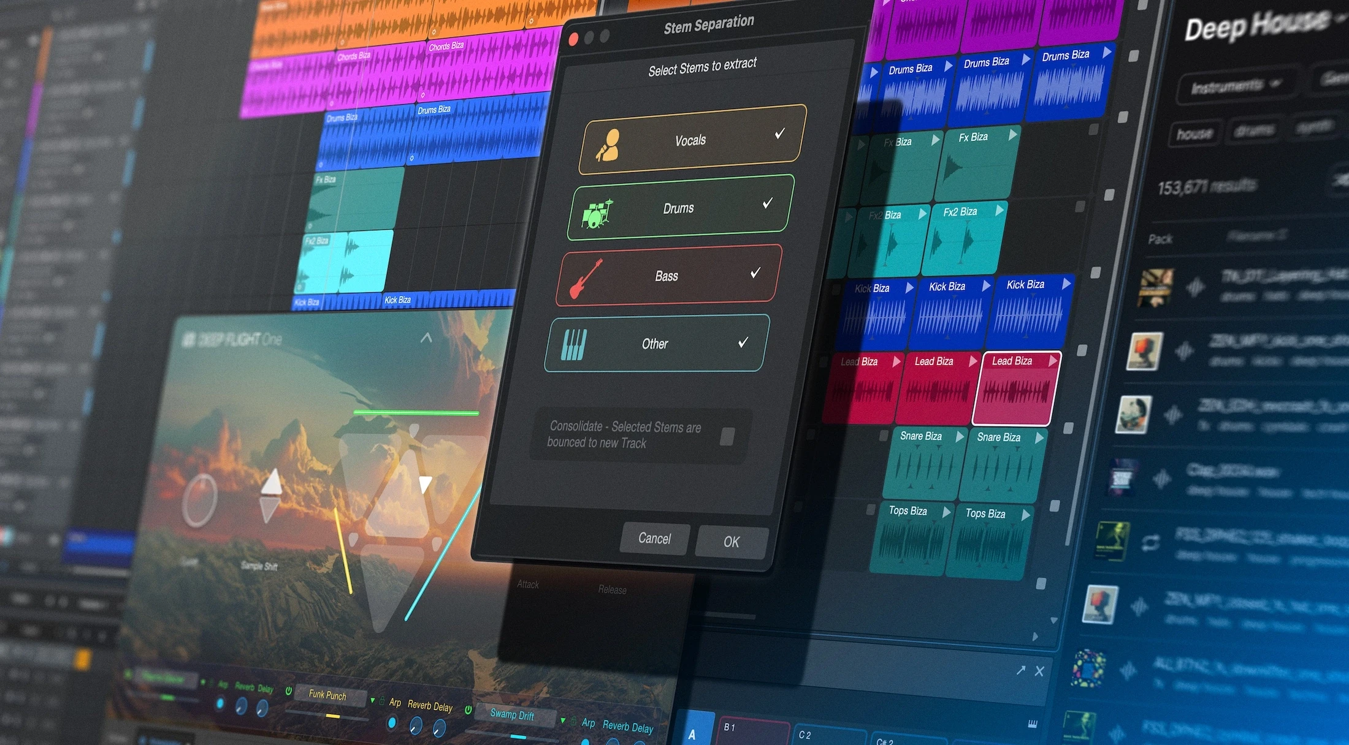Uncheck the Drums stem checkmark
1349x745 pixels.
click(767, 203)
